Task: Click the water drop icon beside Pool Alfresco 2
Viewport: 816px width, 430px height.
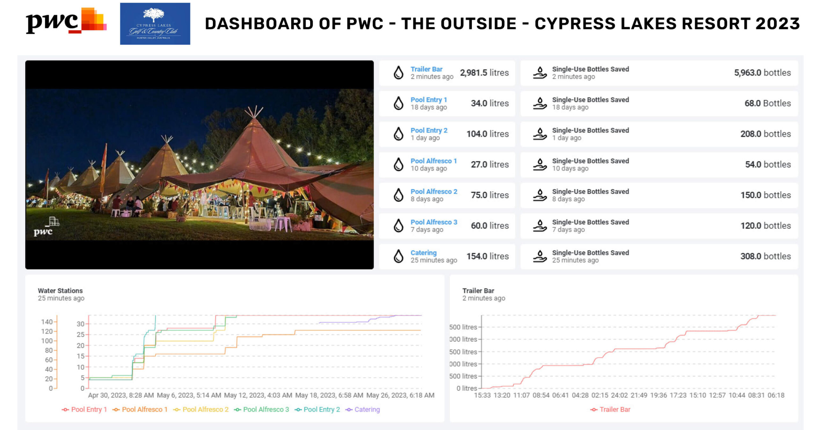Action: (398, 195)
